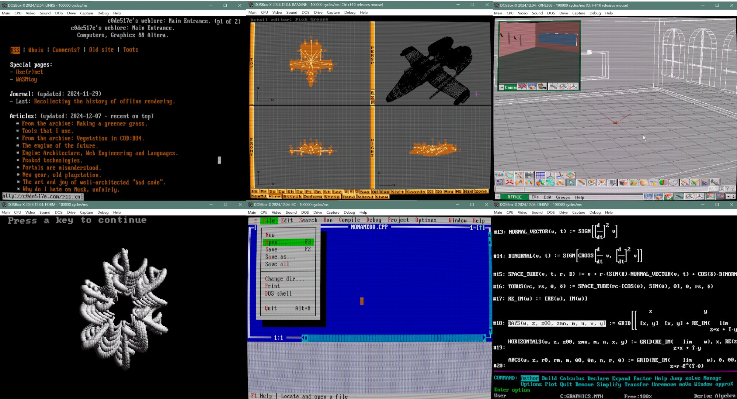Open the Whois link
This screenshot has width=737, height=399.
[36, 50]
